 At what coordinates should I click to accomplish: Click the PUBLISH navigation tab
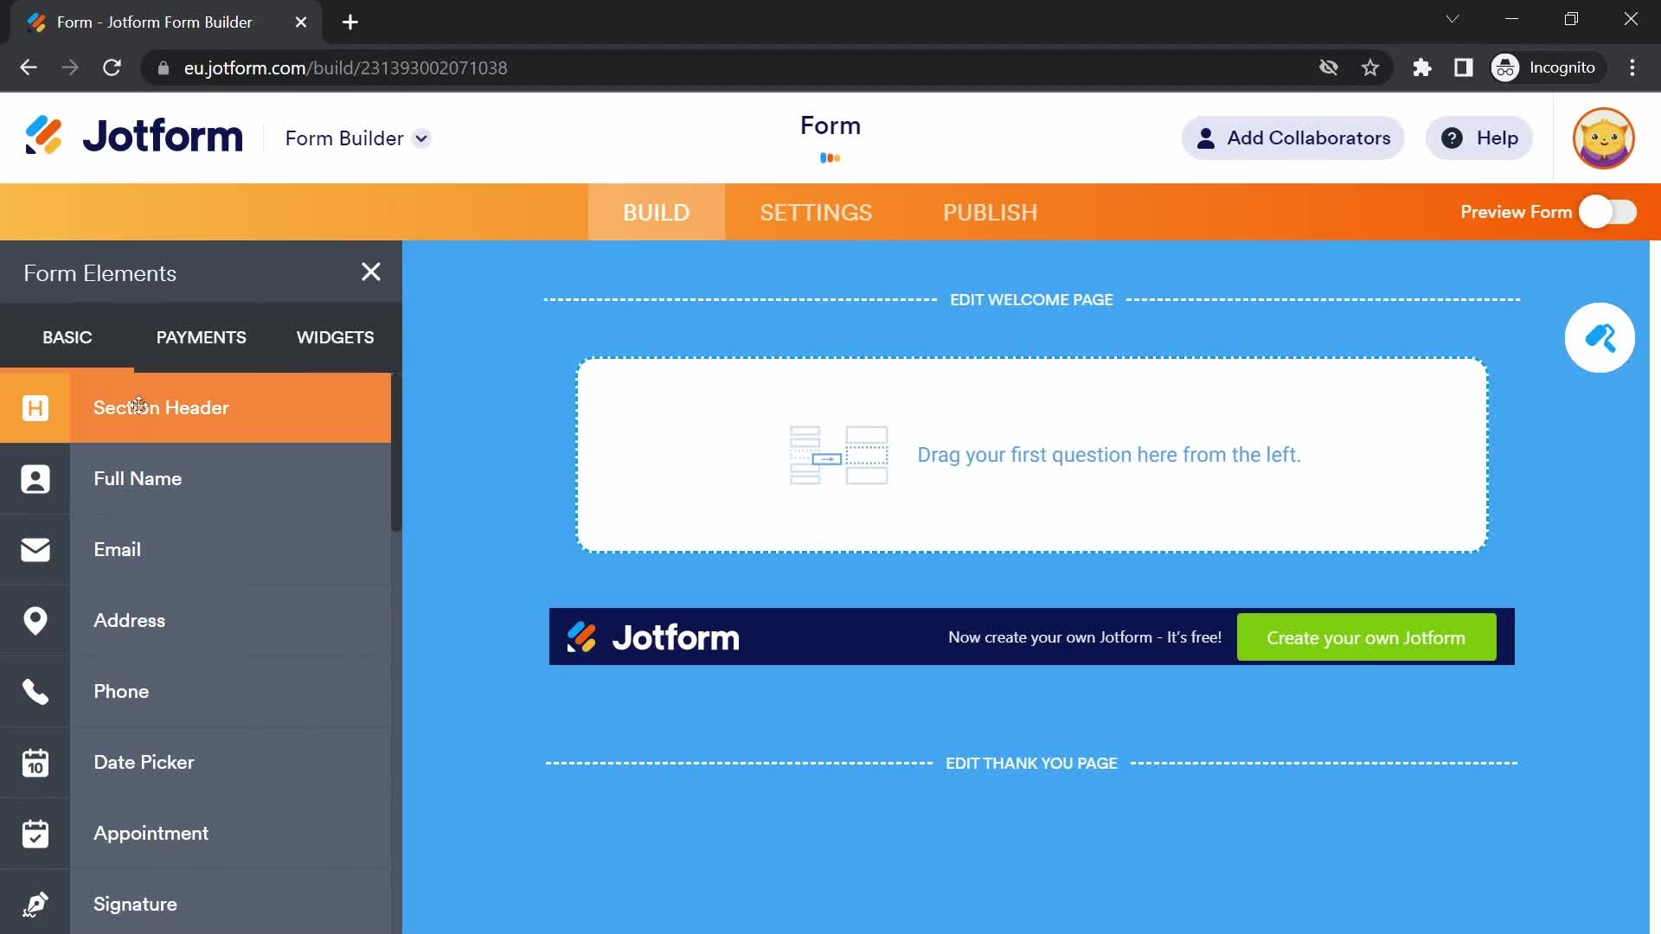(x=989, y=212)
